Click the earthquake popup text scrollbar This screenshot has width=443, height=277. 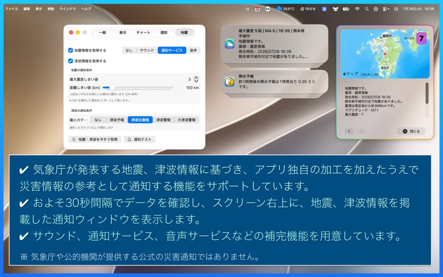pos(427,93)
